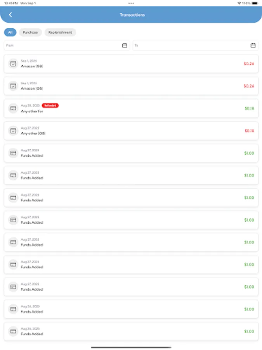Image resolution: width=262 pixels, height=350 pixels.
Task: Click the cart icon on the Sep 1 Amazon transaction
Action: (13, 63)
